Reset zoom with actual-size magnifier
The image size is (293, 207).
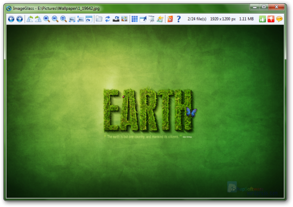(x=63, y=19)
